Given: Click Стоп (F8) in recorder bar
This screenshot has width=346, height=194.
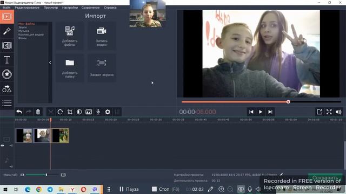Looking at the screenshot, I should click(x=165, y=189).
